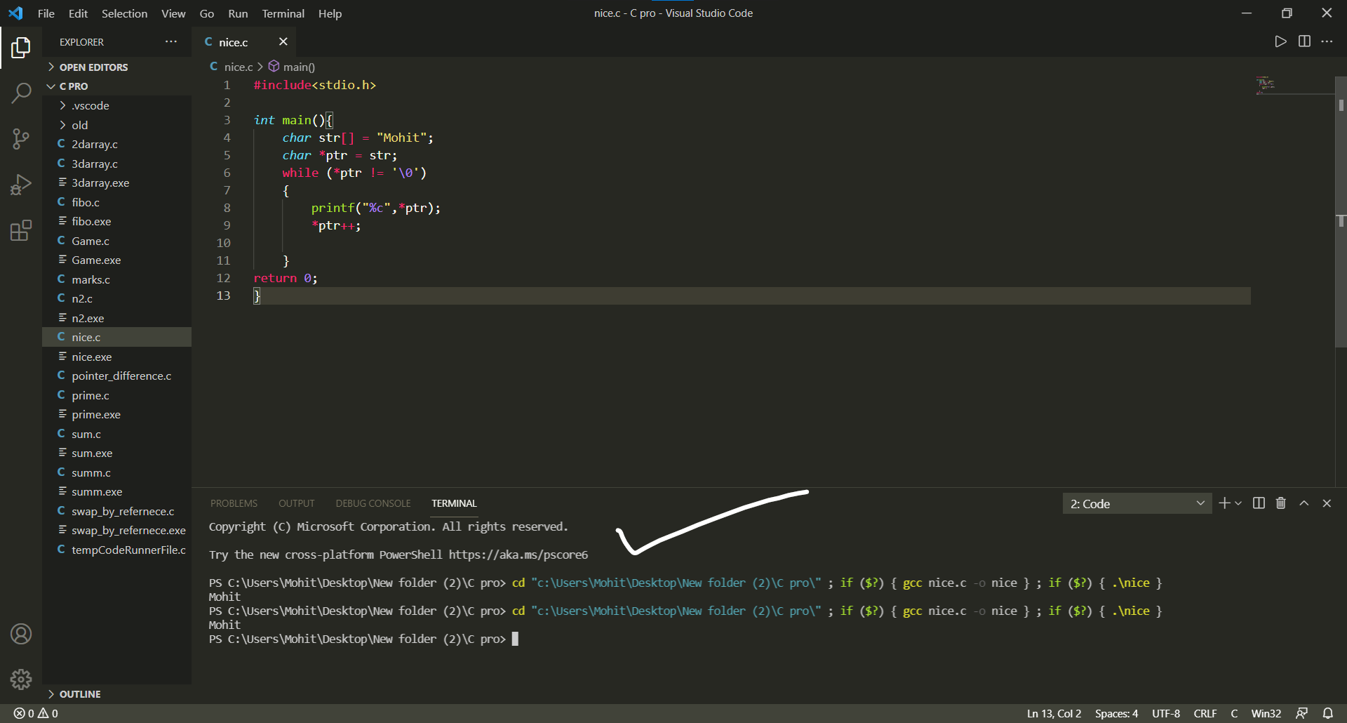Split the editor to the right
The height and width of the screenshot is (723, 1347).
coord(1304,41)
